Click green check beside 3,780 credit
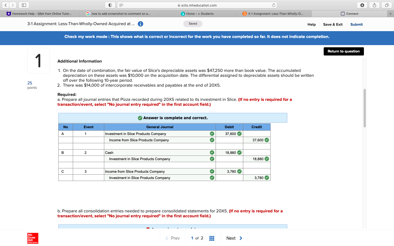 click(x=267, y=178)
